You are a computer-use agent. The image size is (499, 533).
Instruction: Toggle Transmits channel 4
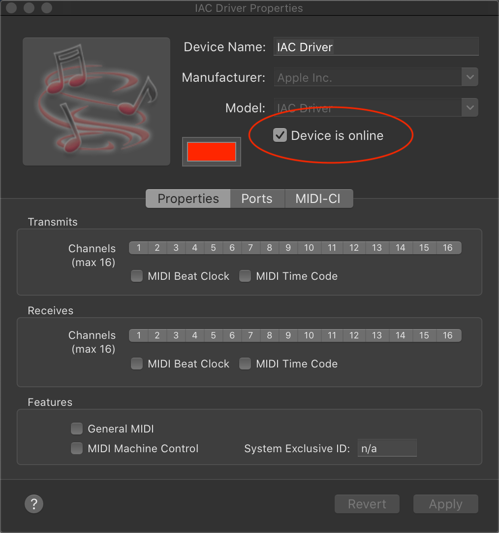(x=195, y=248)
